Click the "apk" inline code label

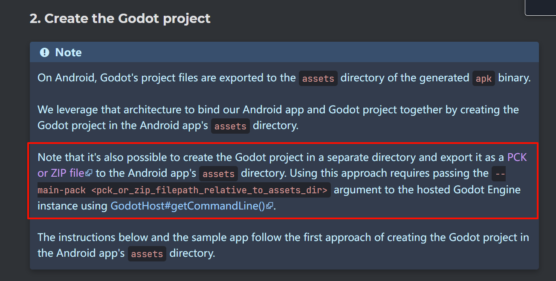point(484,79)
